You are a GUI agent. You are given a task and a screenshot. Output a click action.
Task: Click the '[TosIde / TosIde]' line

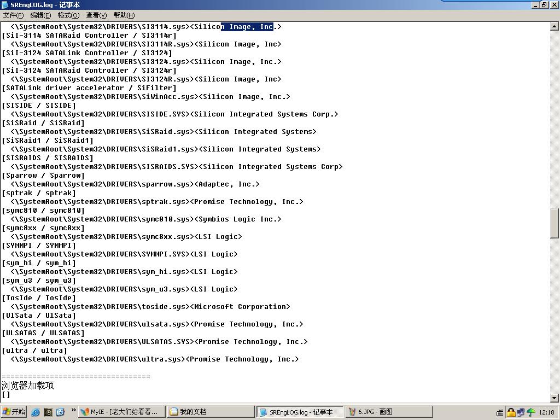pyautogui.click(x=39, y=298)
